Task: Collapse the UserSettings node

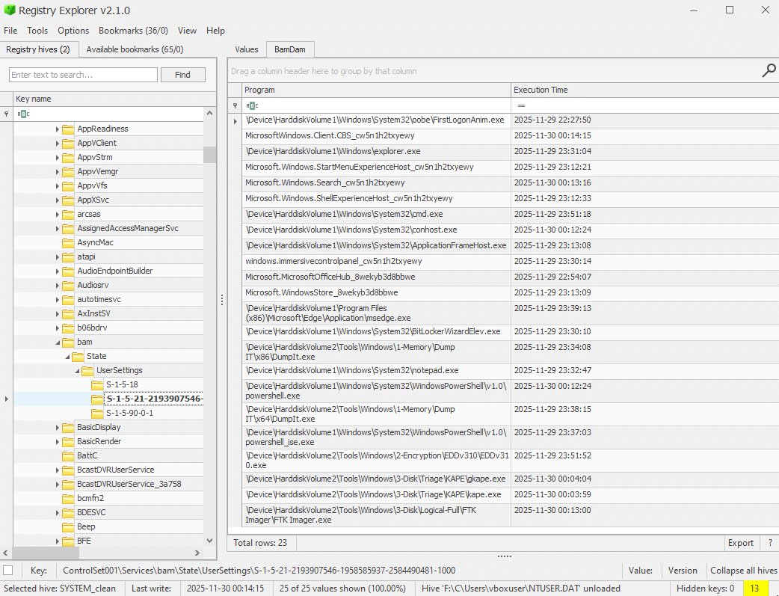Action: coord(76,370)
